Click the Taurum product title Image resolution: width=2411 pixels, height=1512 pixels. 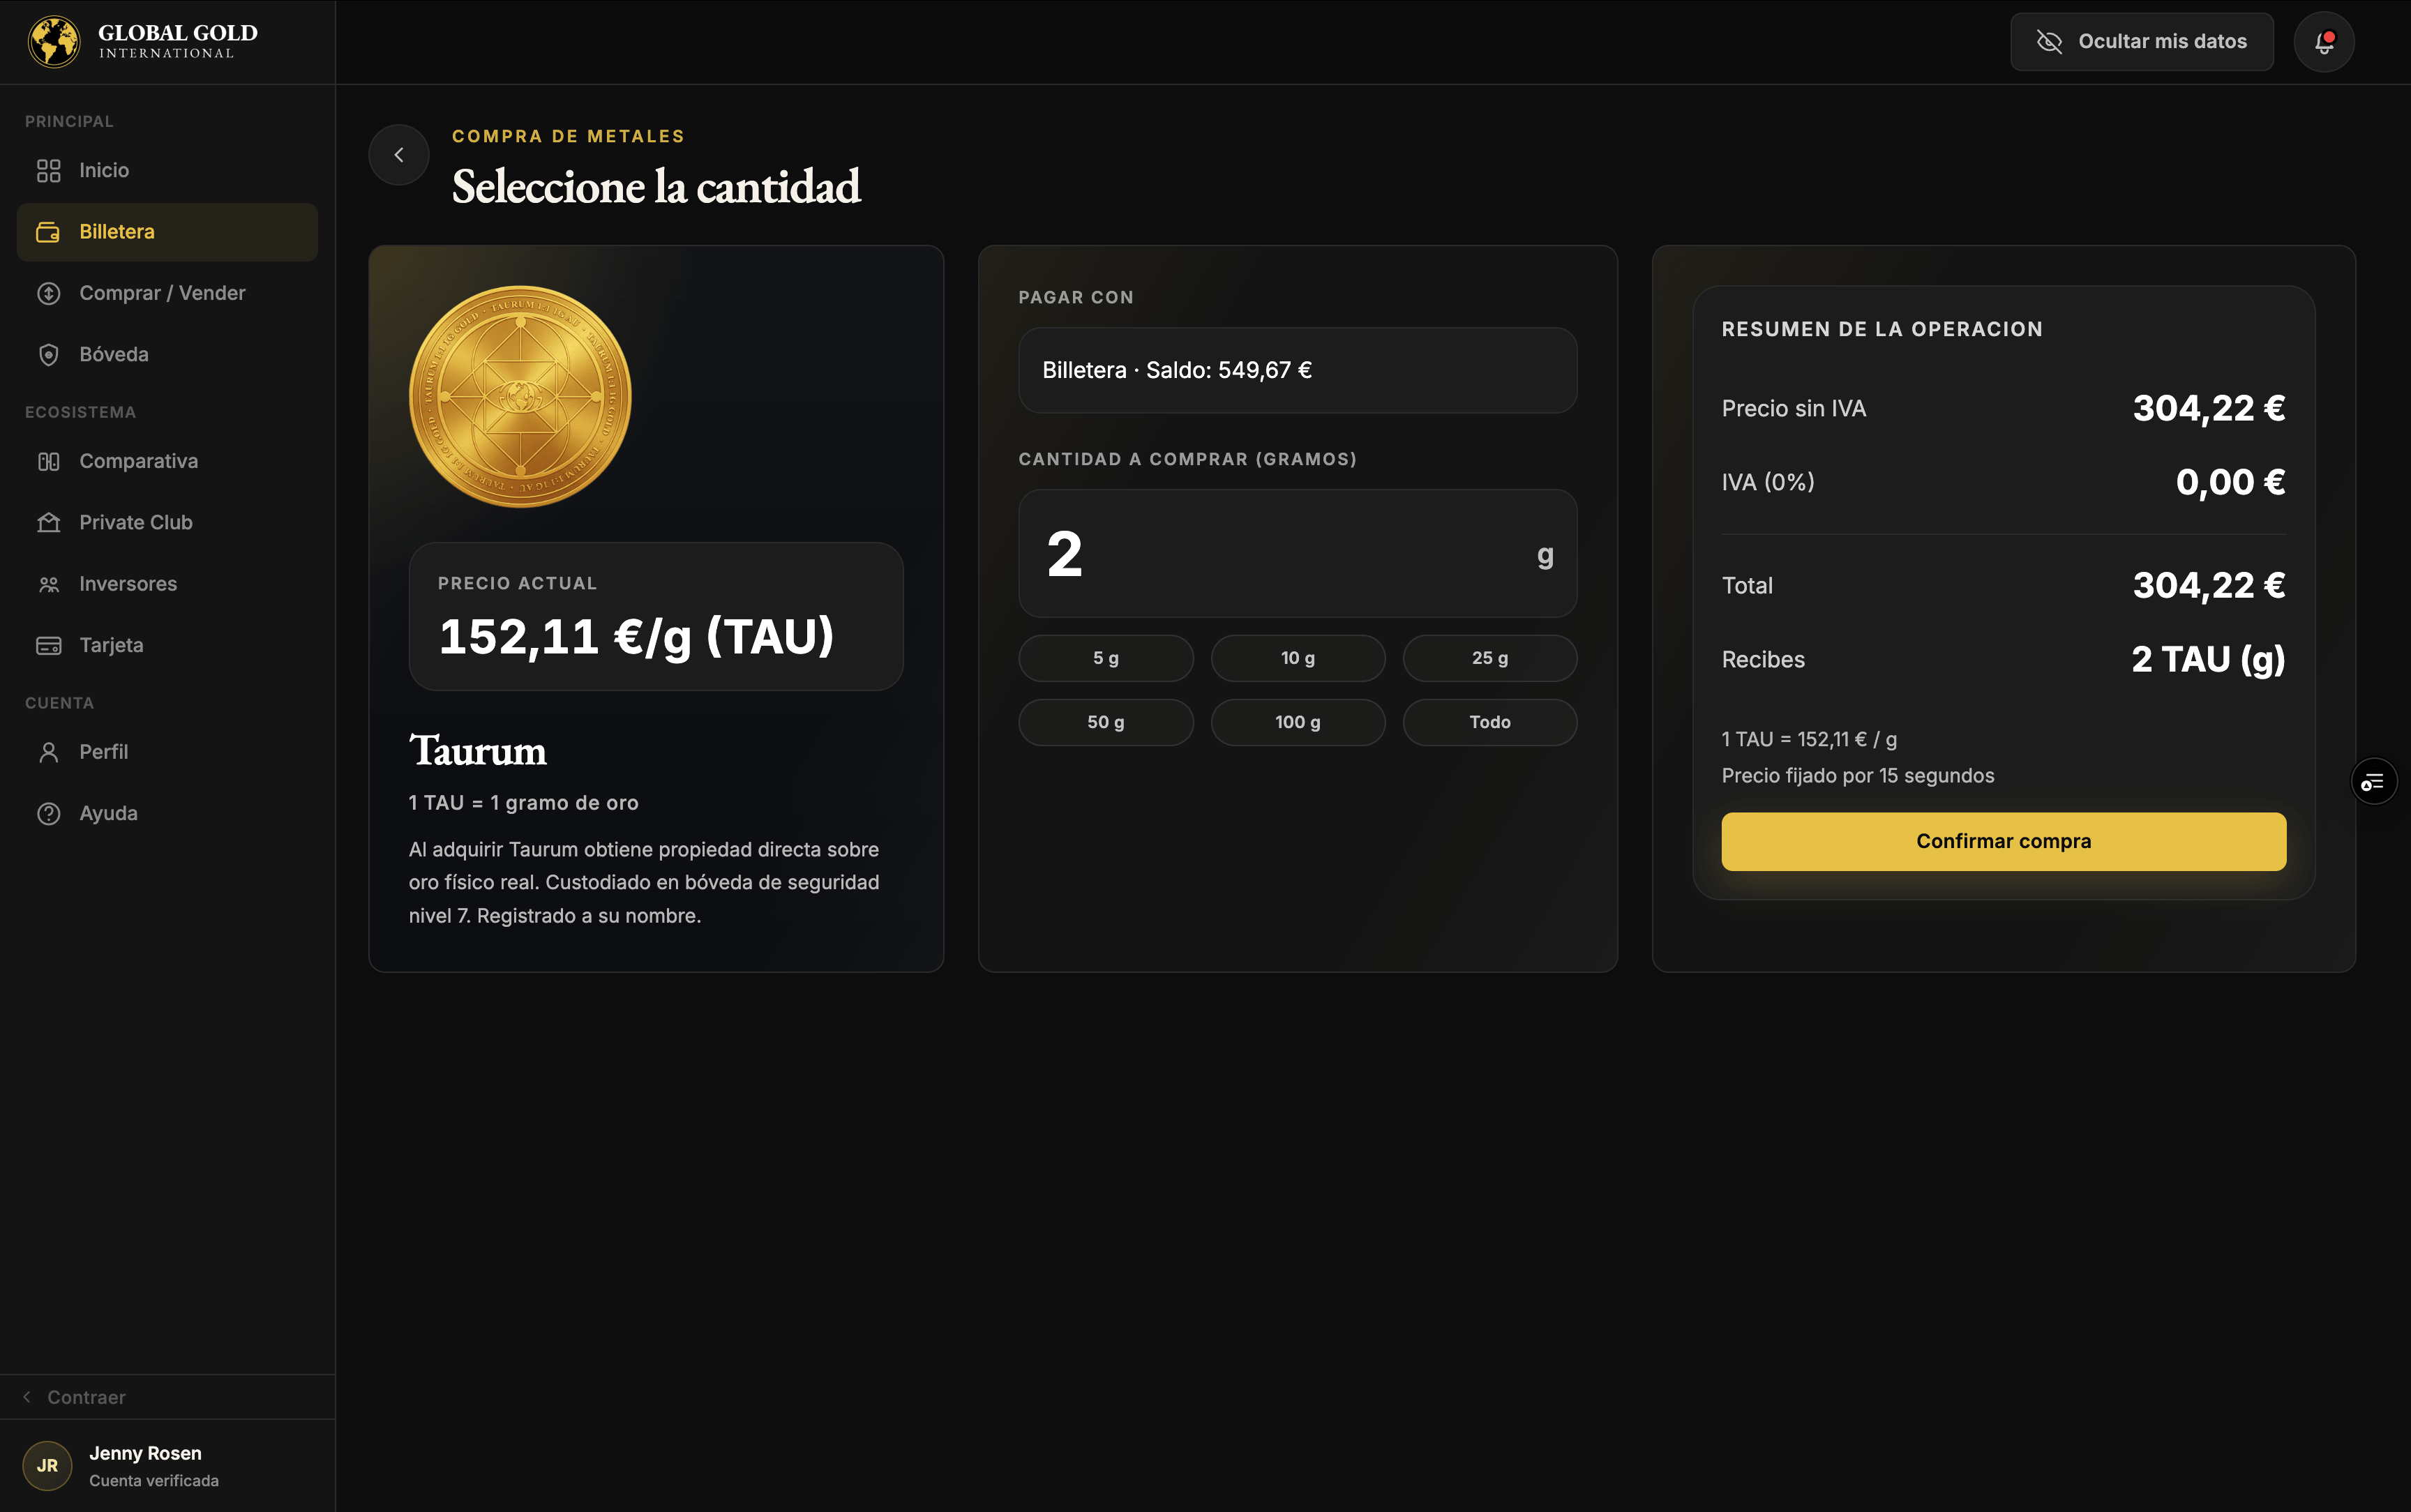pos(478,751)
